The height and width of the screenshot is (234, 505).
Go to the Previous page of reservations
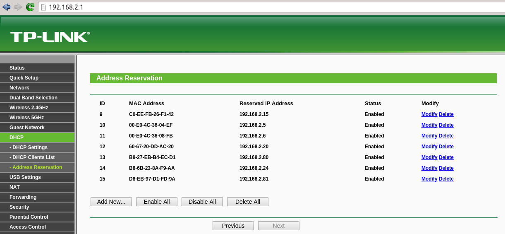pos(233,226)
